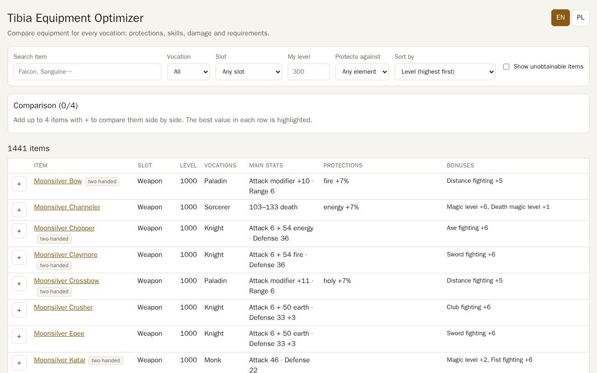Viewport: 597px width, 373px height.
Task: Click 'Club fighting +6' bonus text
Action: (469, 307)
